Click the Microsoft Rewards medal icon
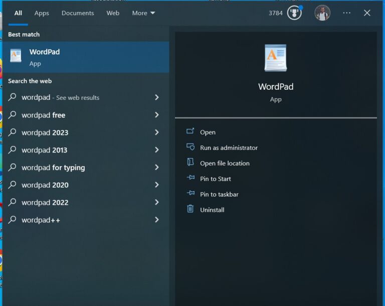This screenshot has height=306, width=385. point(294,13)
